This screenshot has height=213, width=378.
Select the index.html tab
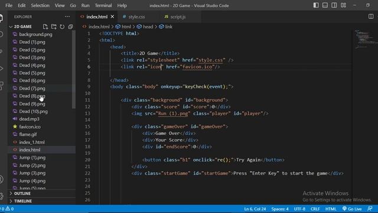[97, 17]
